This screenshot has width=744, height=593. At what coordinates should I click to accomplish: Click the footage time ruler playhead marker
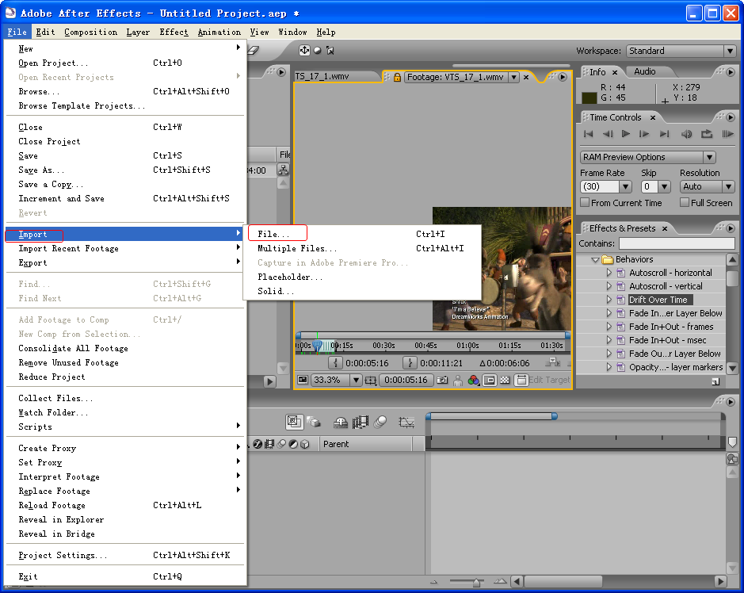point(318,346)
